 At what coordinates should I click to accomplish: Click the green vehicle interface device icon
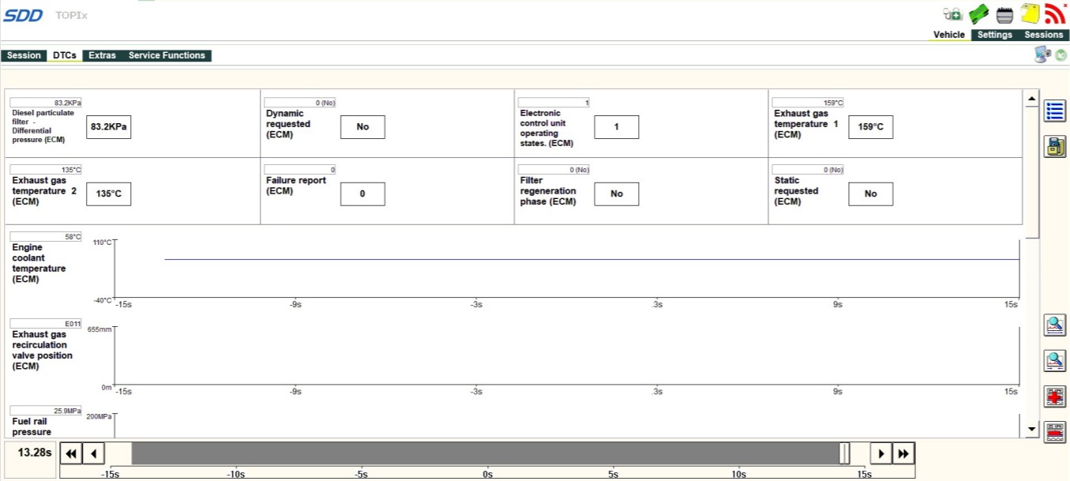point(979,13)
